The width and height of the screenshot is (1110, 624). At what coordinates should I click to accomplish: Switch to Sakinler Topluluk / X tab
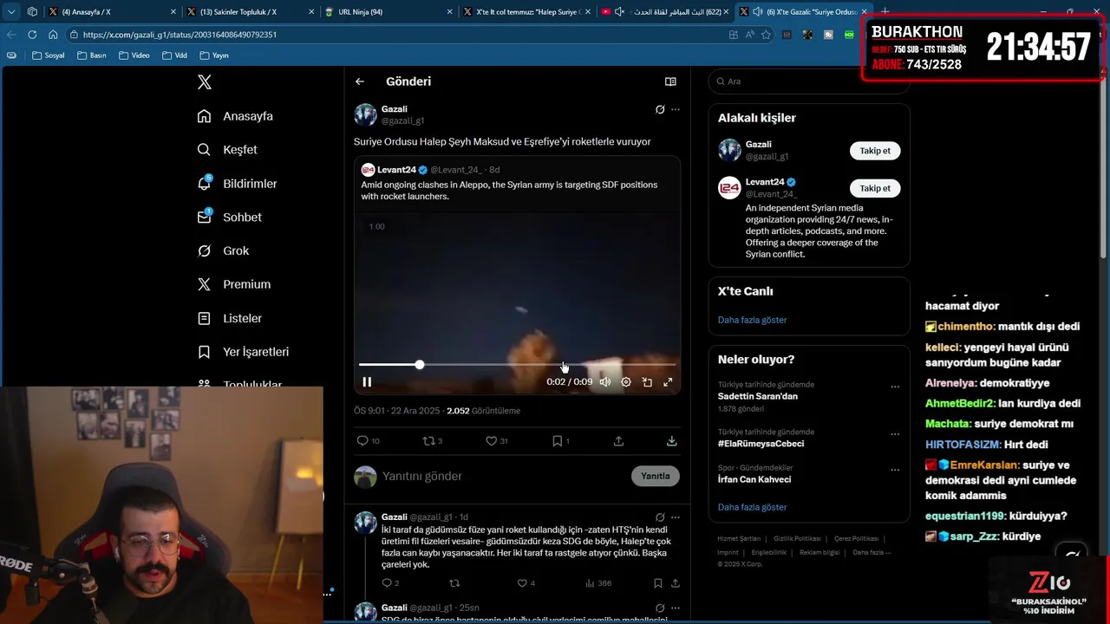pyautogui.click(x=250, y=12)
